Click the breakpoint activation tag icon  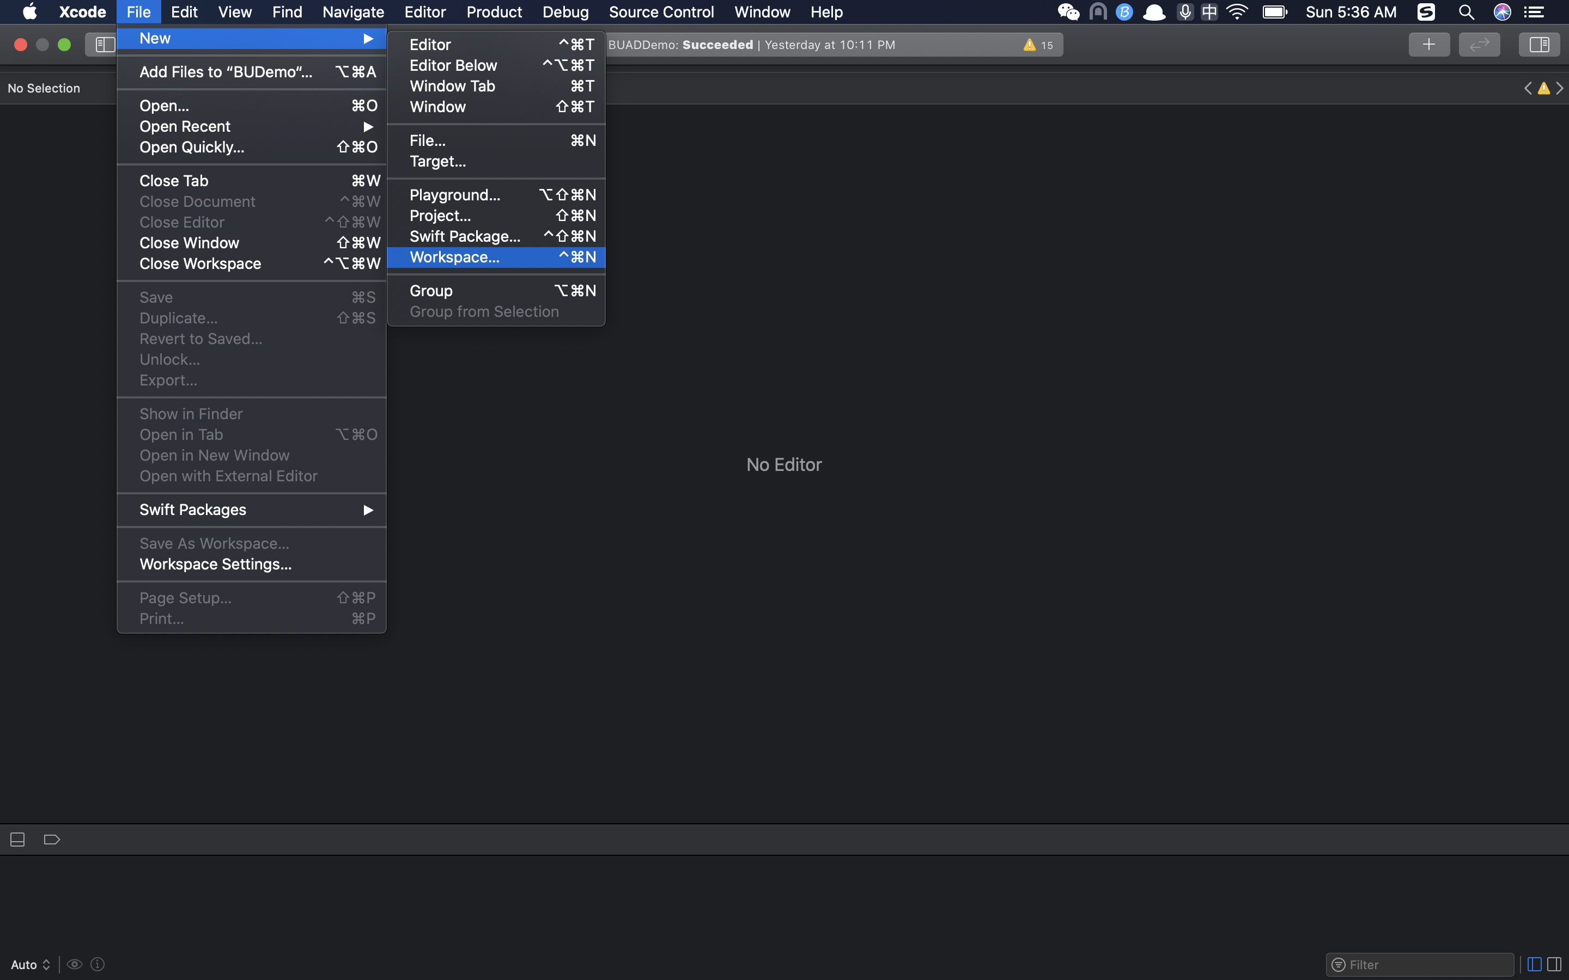(x=52, y=840)
